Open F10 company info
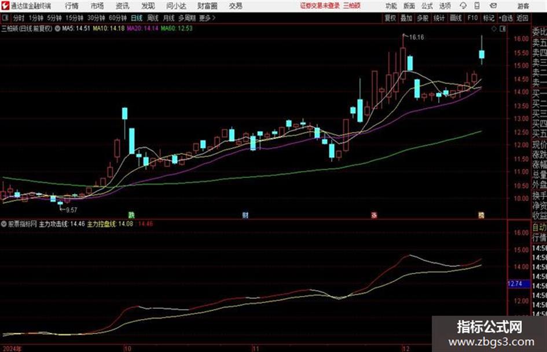547x352 pixels. (x=472, y=18)
